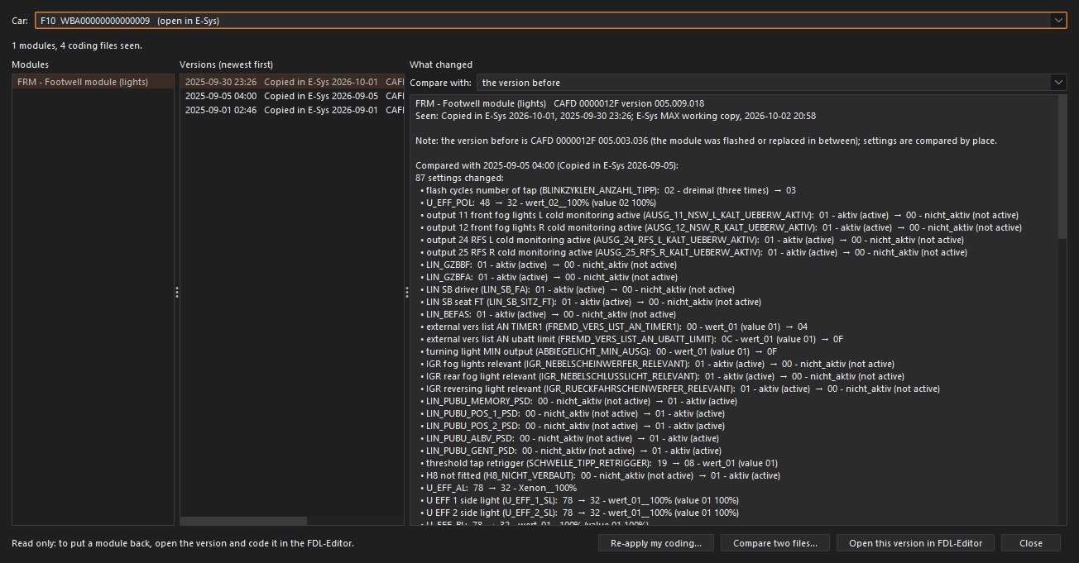The width and height of the screenshot is (1079, 563).
Task: Click FREMD_VERS_LIST_AN_TIMER1 line
Action: 613,327
